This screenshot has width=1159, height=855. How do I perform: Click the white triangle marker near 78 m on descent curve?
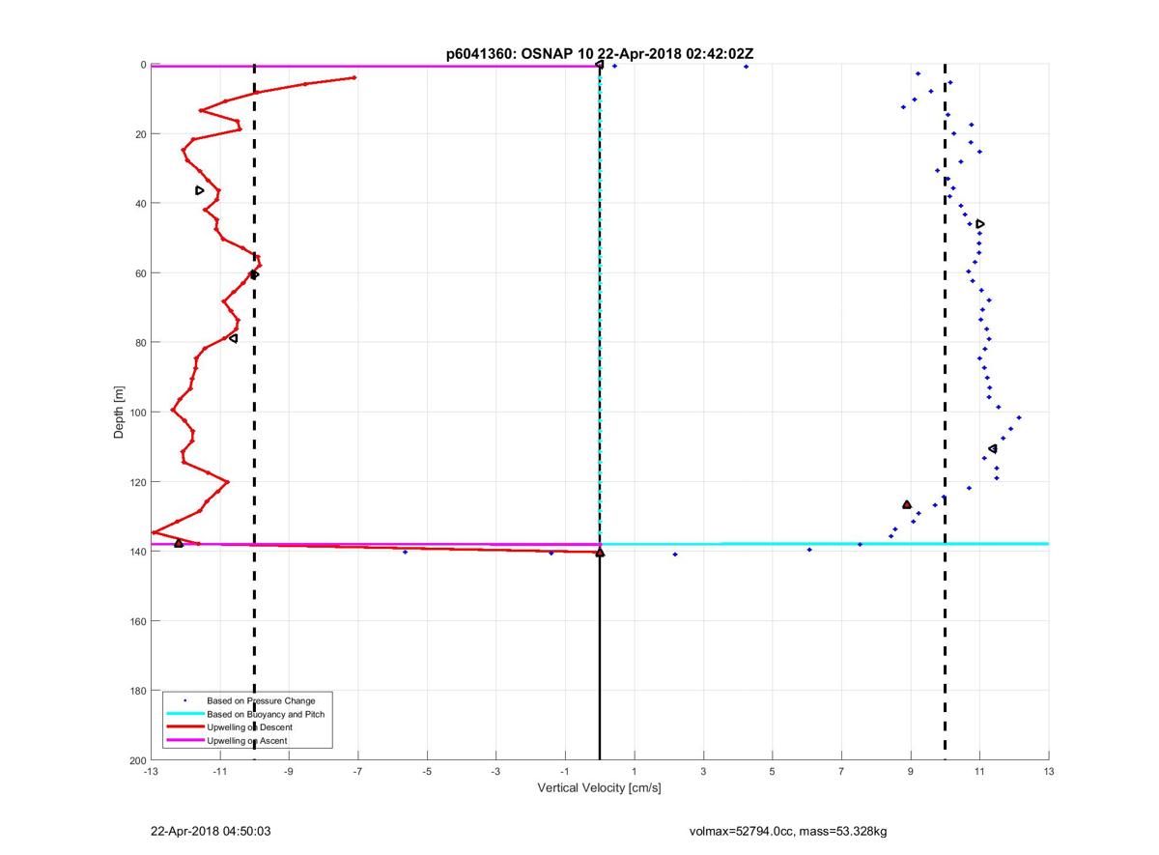(x=234, y=338)
